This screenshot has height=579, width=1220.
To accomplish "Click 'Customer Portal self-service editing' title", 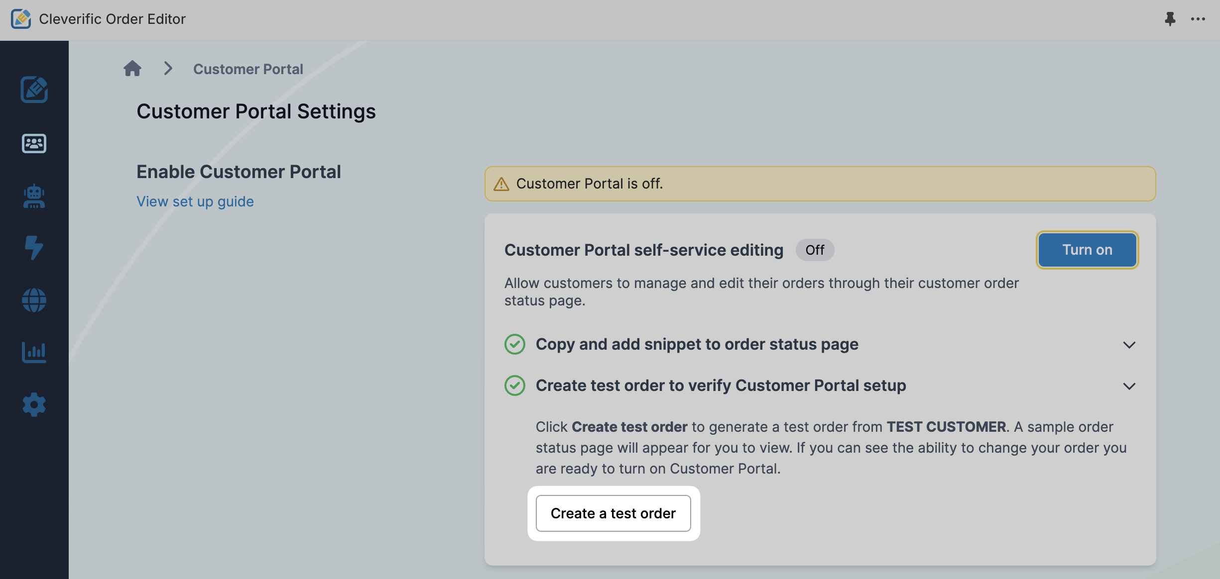I will 644,250.
